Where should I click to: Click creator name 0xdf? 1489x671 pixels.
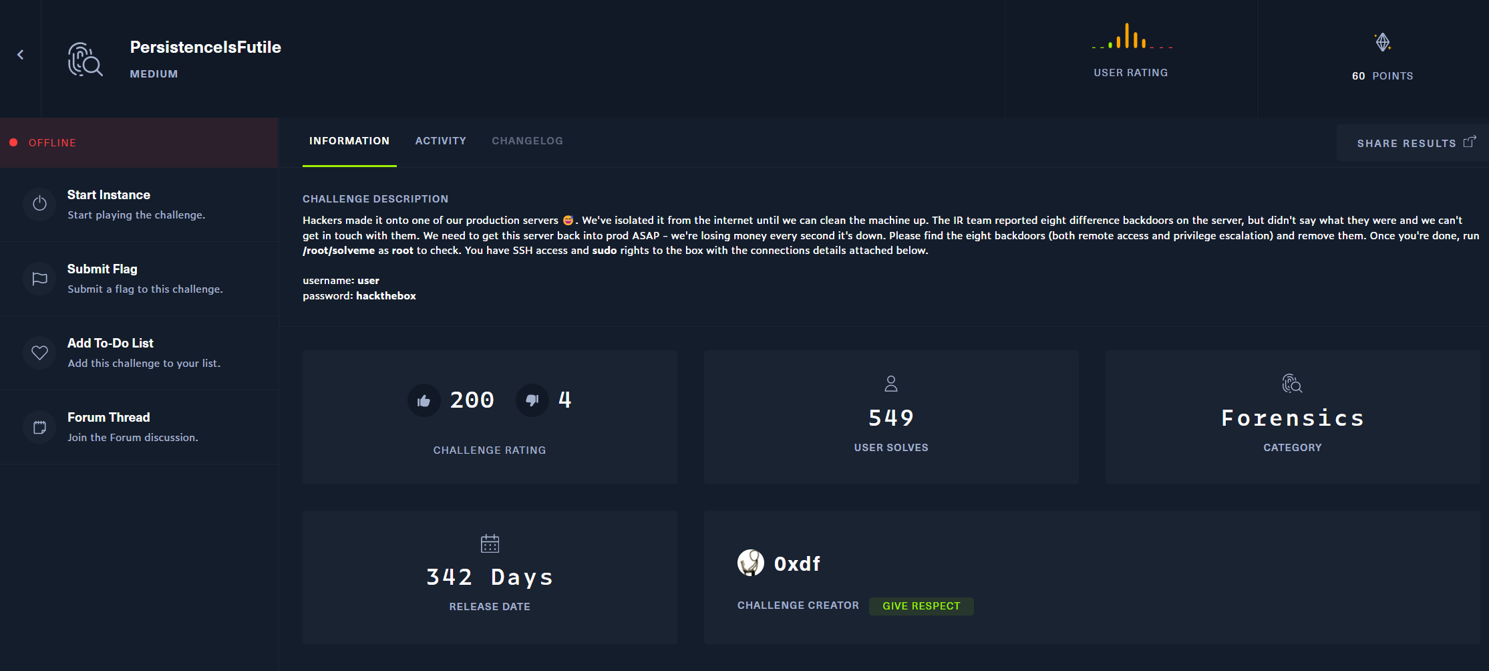pos(797,564)
